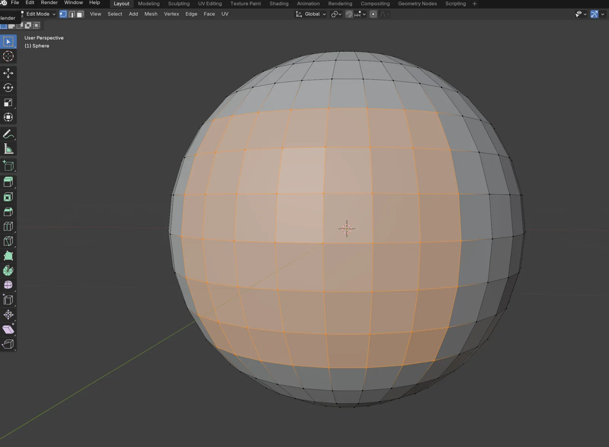Activate the Inset Faces tool
This screenshot has height=447, width=609.
pyautogui.click(x=8, y=197)
